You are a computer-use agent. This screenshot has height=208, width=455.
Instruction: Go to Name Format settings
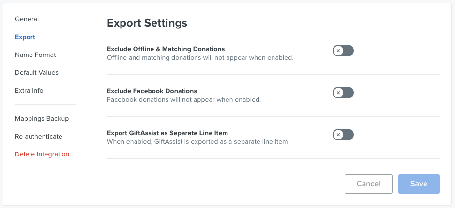35,55
